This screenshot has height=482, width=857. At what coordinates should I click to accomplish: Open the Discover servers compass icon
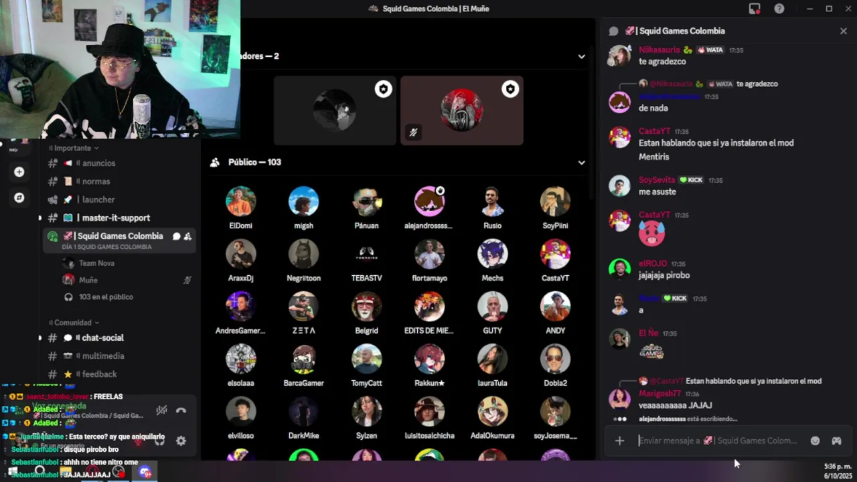pos(19,197)
